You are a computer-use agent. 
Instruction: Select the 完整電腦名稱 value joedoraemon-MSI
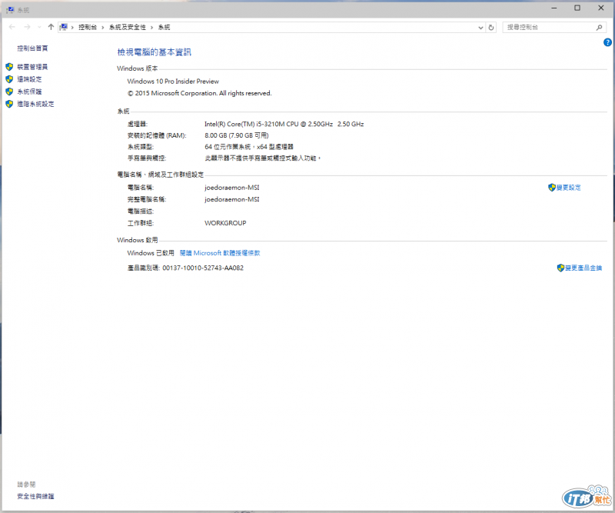tap(232, 199)
